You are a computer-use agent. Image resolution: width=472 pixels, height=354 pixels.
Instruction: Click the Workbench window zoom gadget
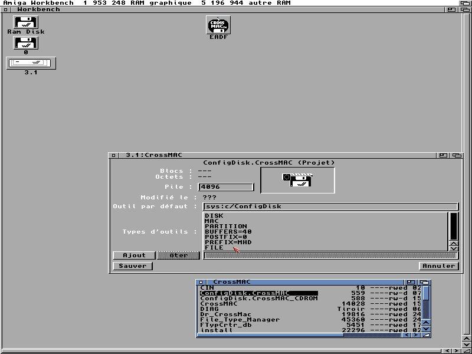point(451,9)
